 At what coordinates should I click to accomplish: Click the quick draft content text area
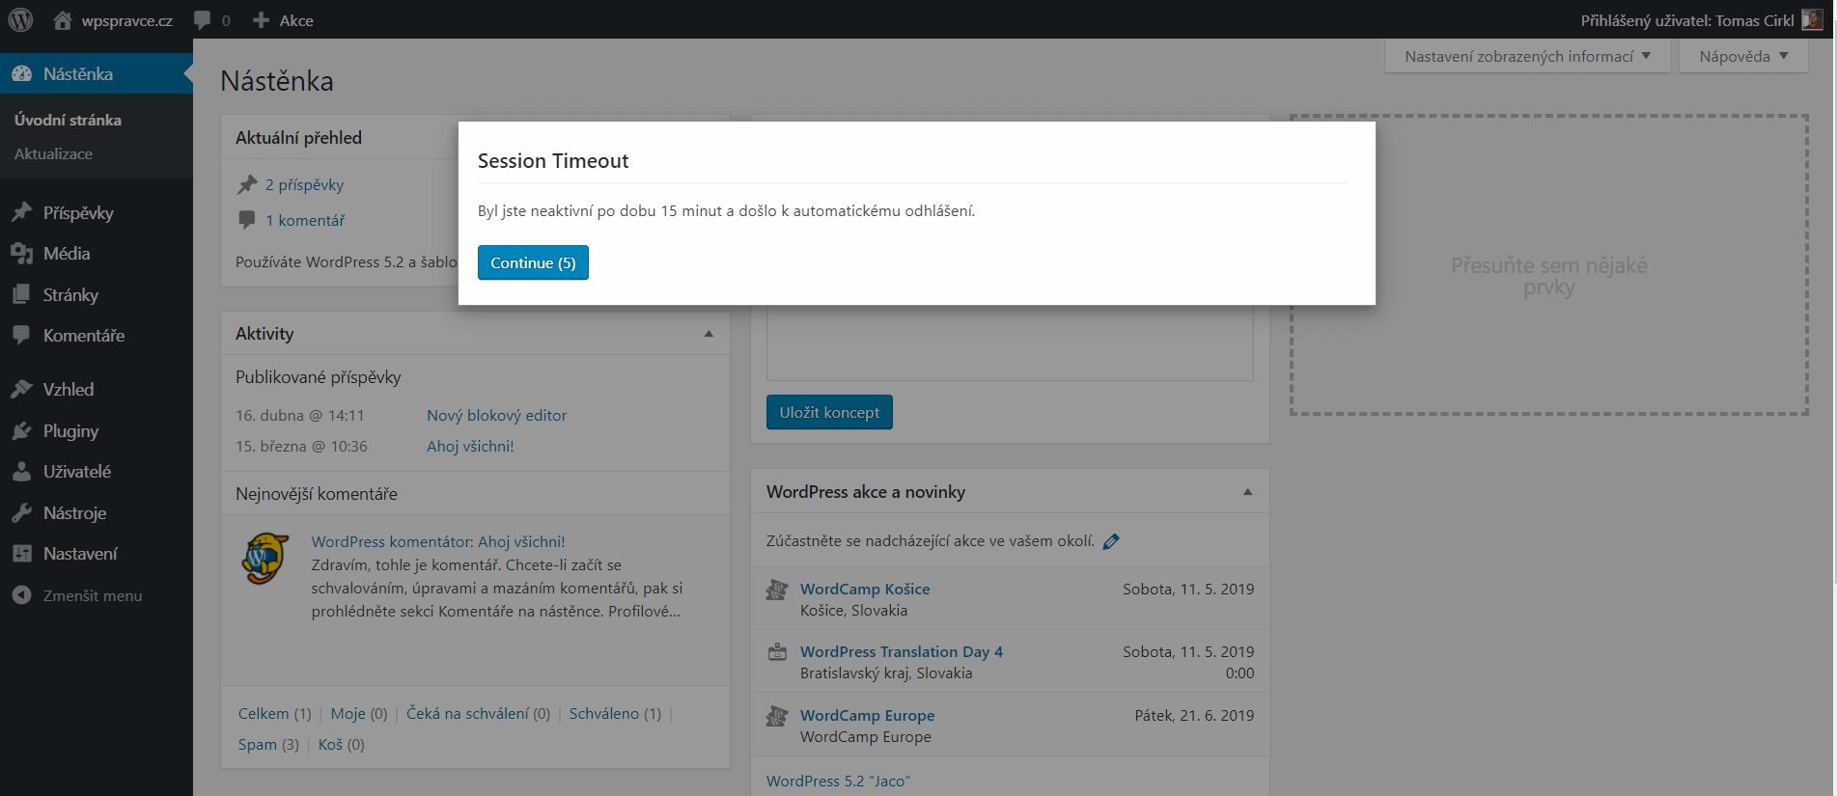1010,343
